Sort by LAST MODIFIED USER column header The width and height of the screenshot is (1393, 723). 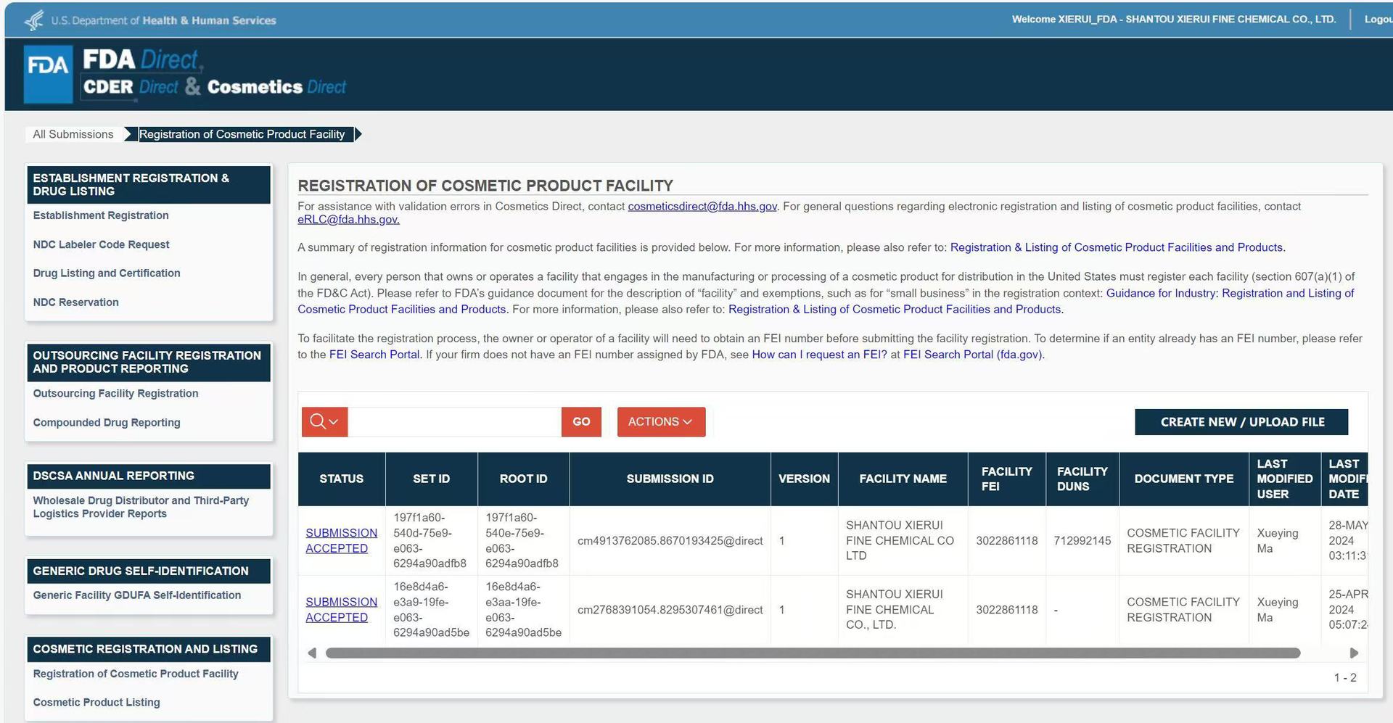click(1284, 479)
